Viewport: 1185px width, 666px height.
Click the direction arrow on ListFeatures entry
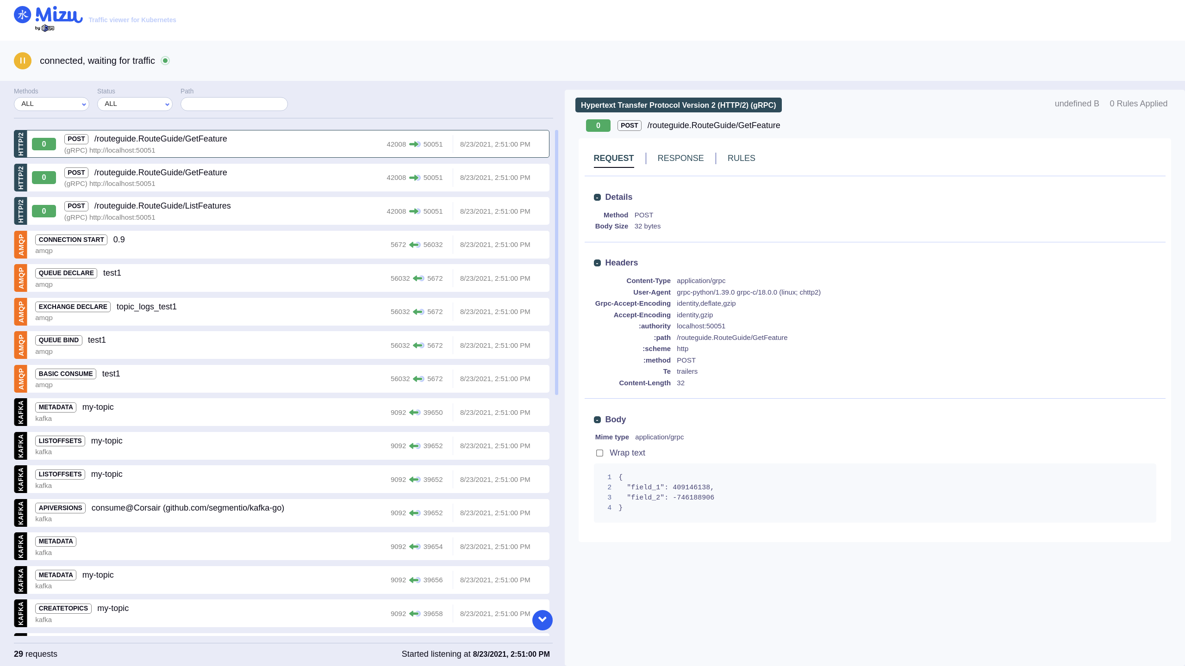tap(414, 211)
